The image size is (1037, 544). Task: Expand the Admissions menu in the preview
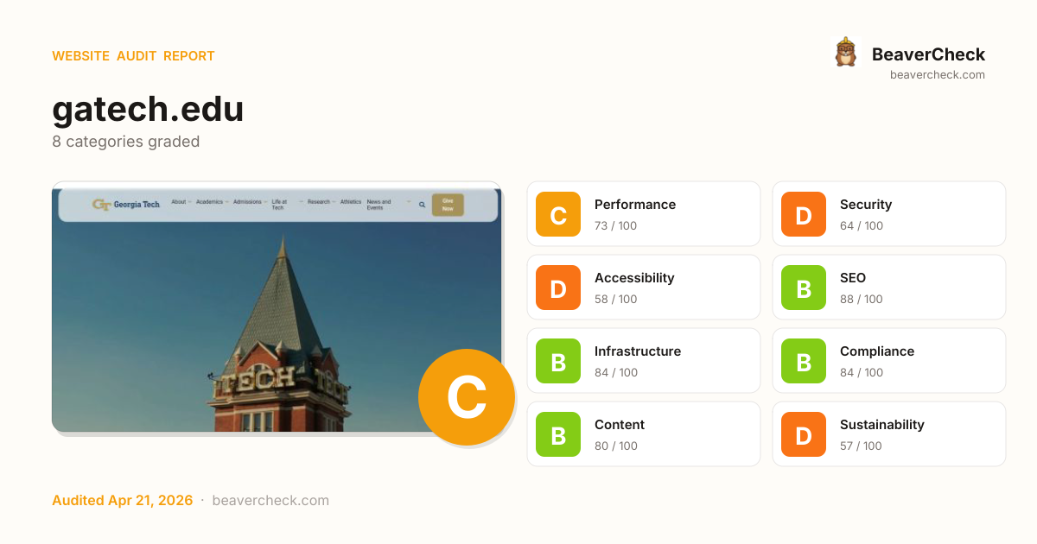tap(247, 202)
